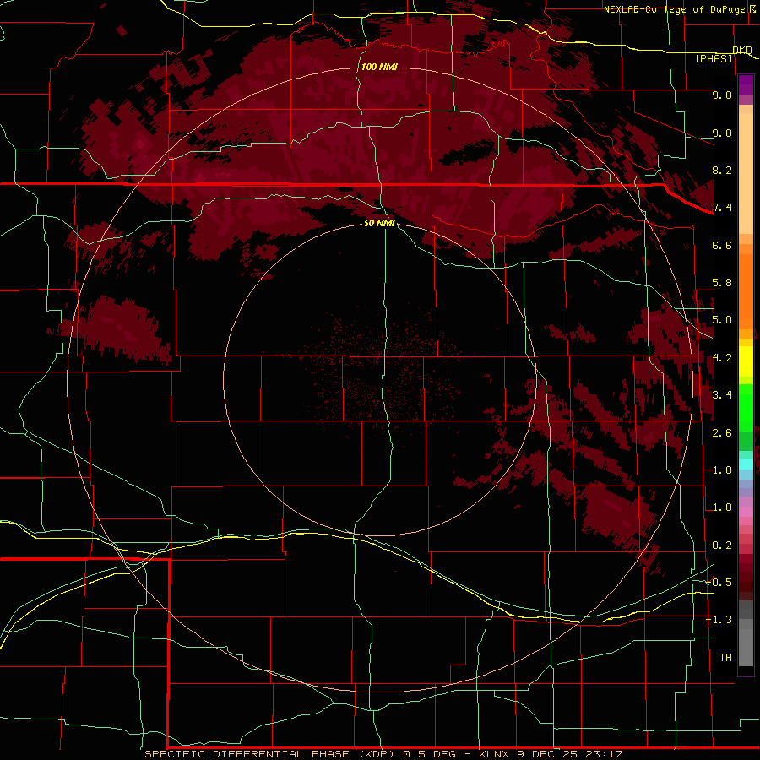Select the purple top segment of the color bar
Image resolution: width=760 pixels, height=760 pixels.
(x=746, y=84)
